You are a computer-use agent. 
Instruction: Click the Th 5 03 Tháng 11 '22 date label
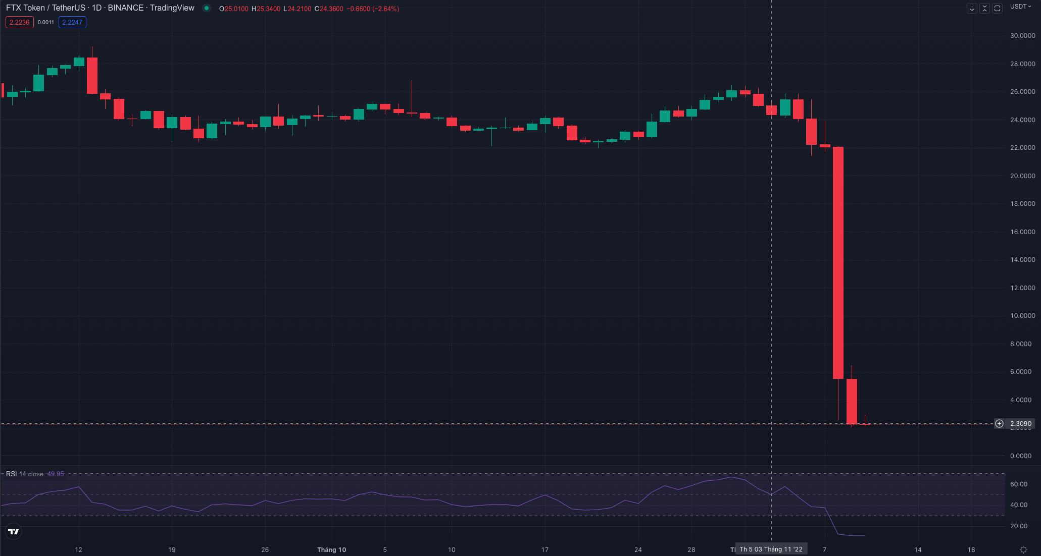(771, 549)
